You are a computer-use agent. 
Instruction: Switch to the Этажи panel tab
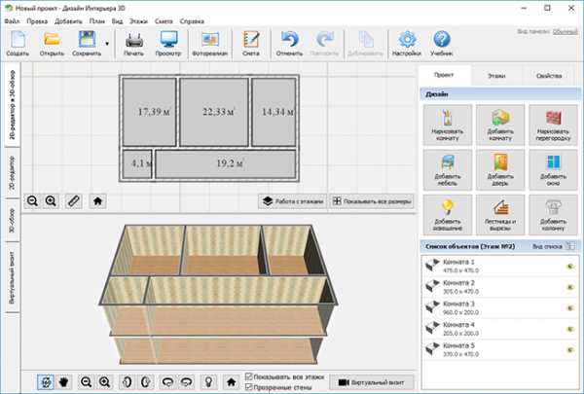pyautogui.click(x=496, y=76)
